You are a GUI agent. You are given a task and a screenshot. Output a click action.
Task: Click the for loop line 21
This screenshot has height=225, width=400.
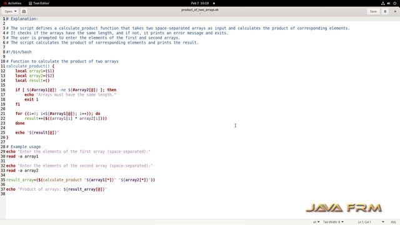[x=57, y=114]
